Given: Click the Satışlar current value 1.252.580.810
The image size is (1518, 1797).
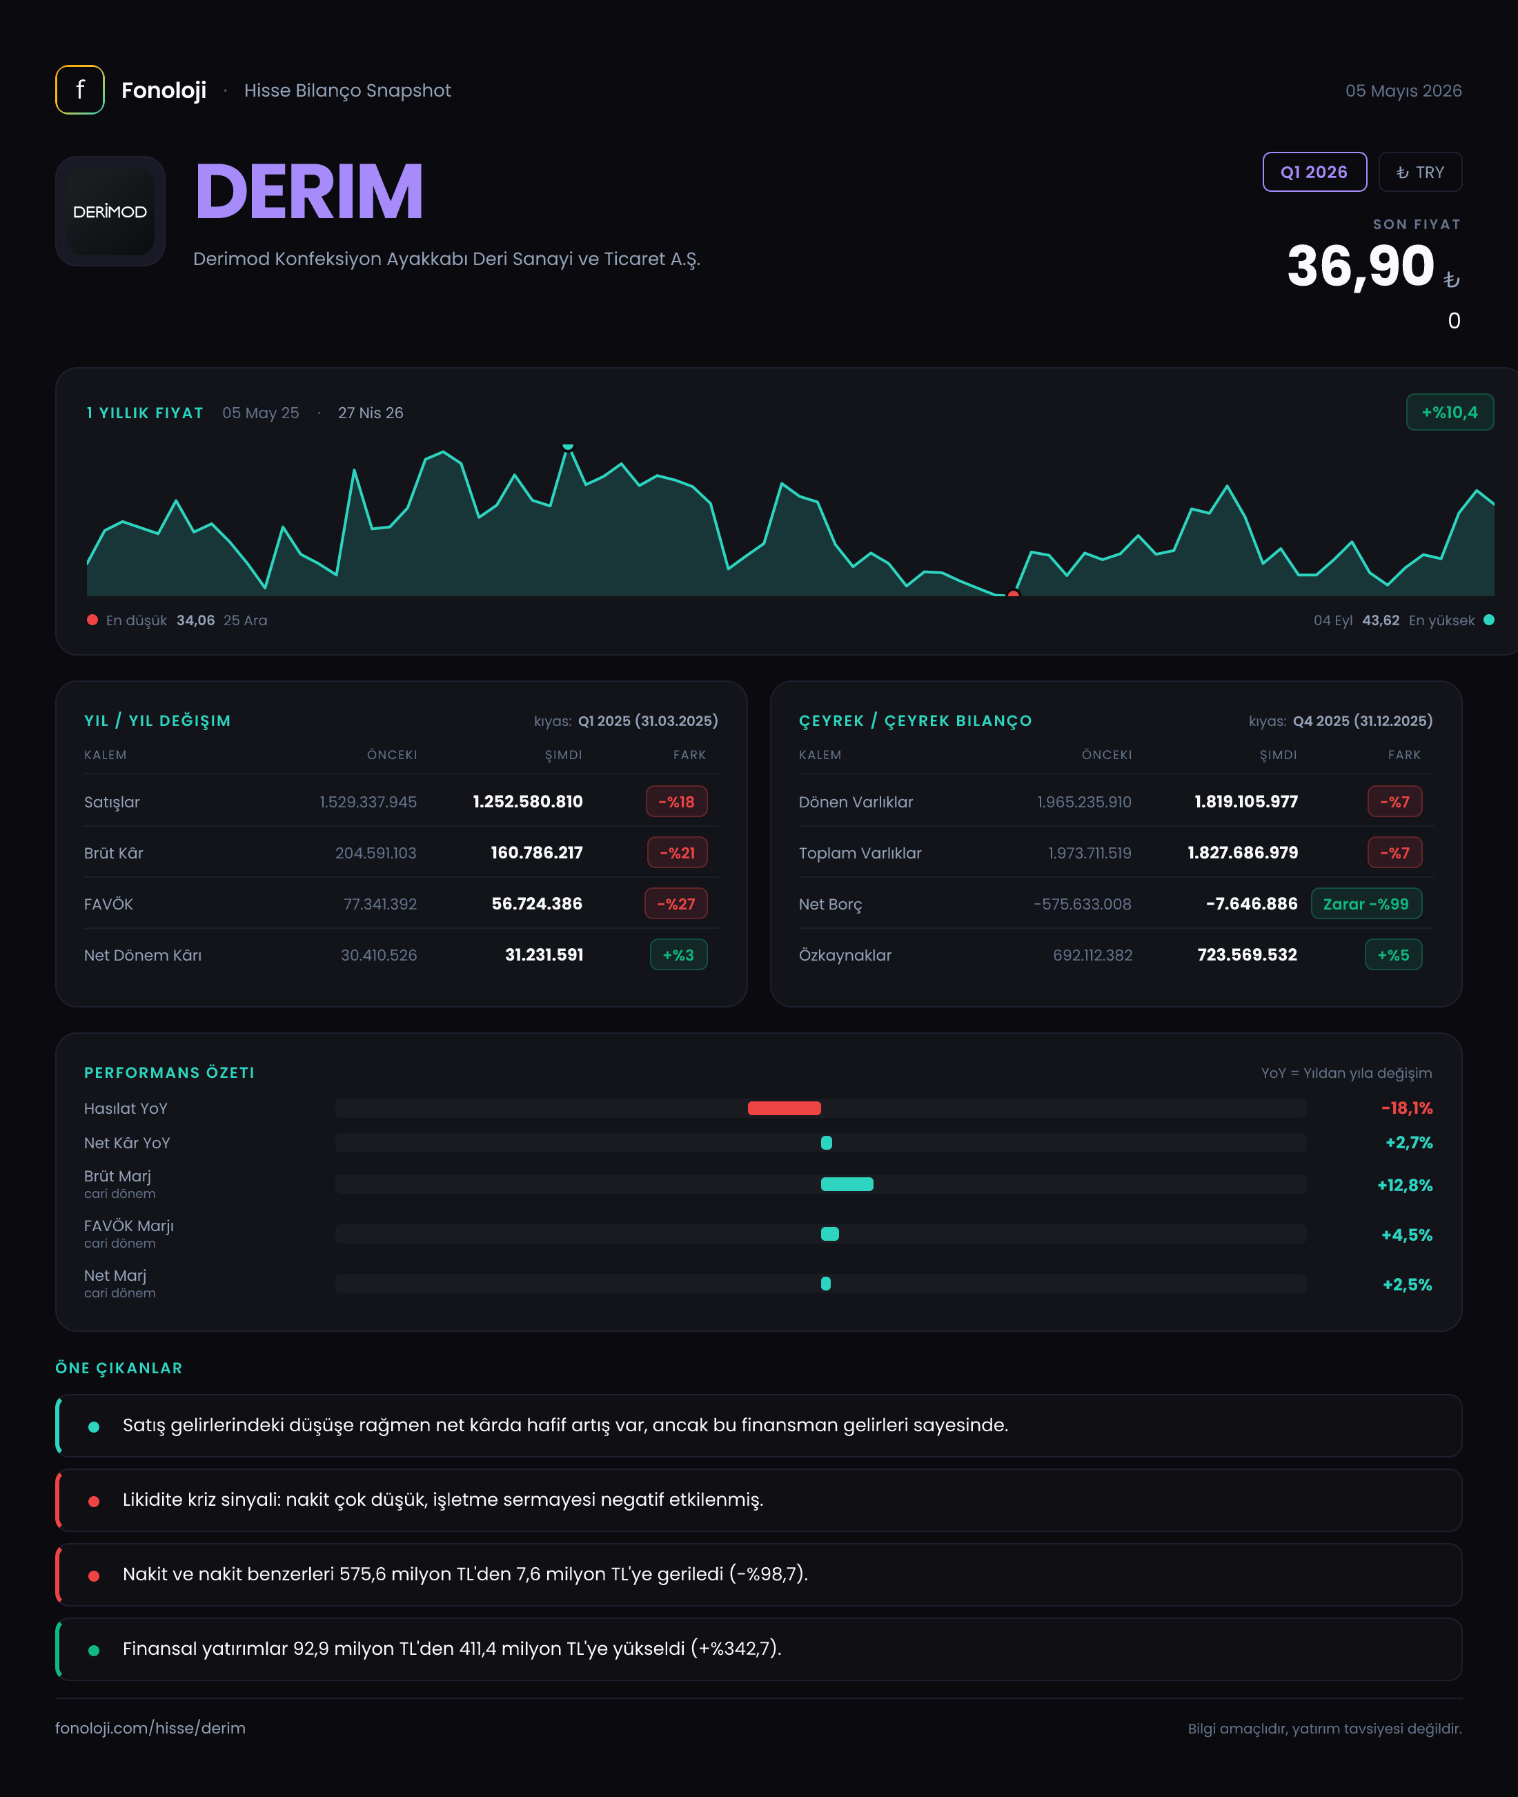Looking at the screenshot, I should (x=528, y=801).
